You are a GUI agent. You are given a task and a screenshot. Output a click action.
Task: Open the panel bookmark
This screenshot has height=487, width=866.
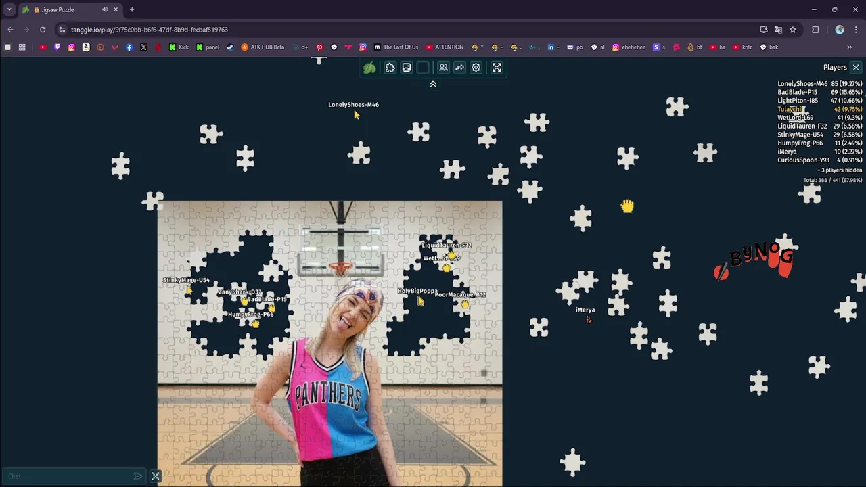(x=208, y=47)
